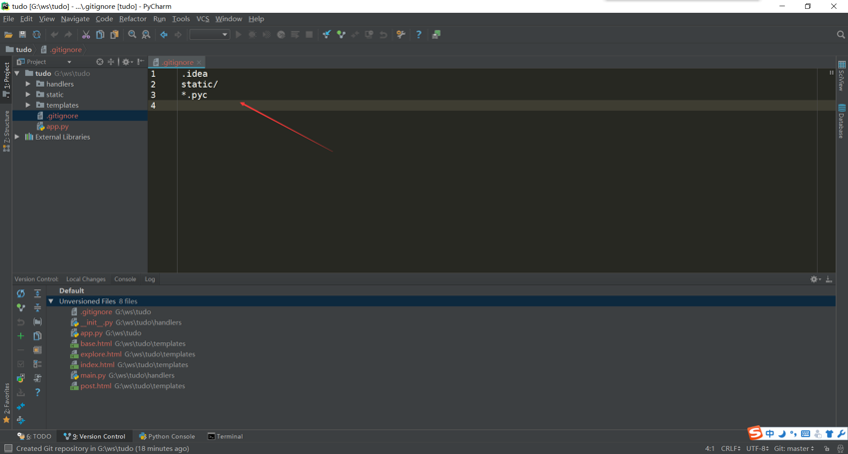Select __init__.py in Unversioned Files
Screen dimensions: 848x454
point(96,322)
